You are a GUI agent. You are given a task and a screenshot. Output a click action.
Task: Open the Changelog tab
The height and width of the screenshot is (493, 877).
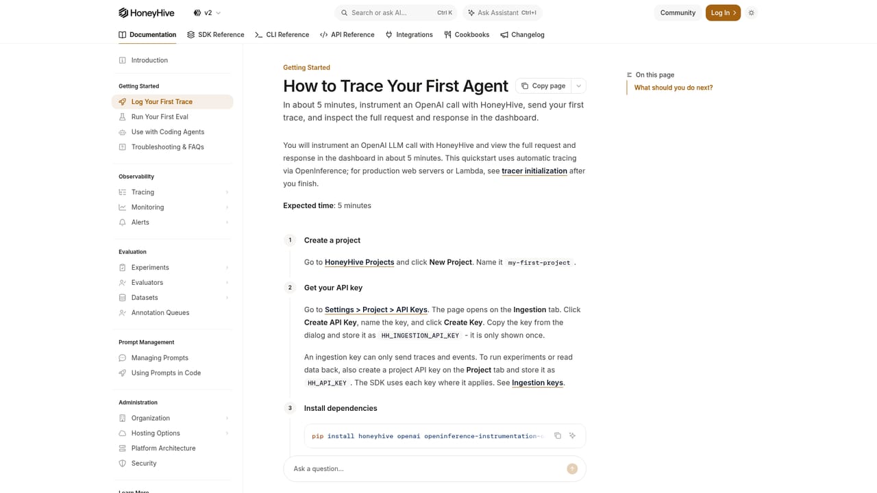522,34
